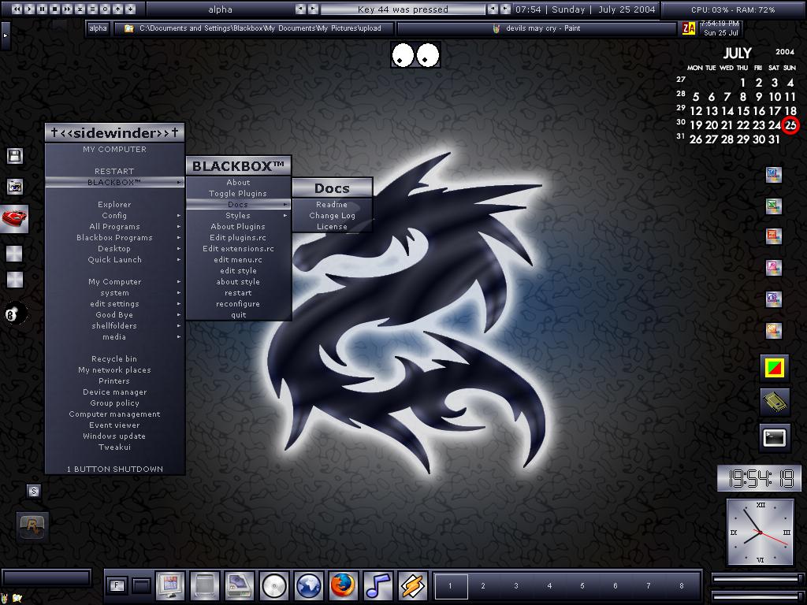Viewport: 807px width, 605px height.
Task: Open Windows update from sidewinder menu
Action: tap(114, 436)
